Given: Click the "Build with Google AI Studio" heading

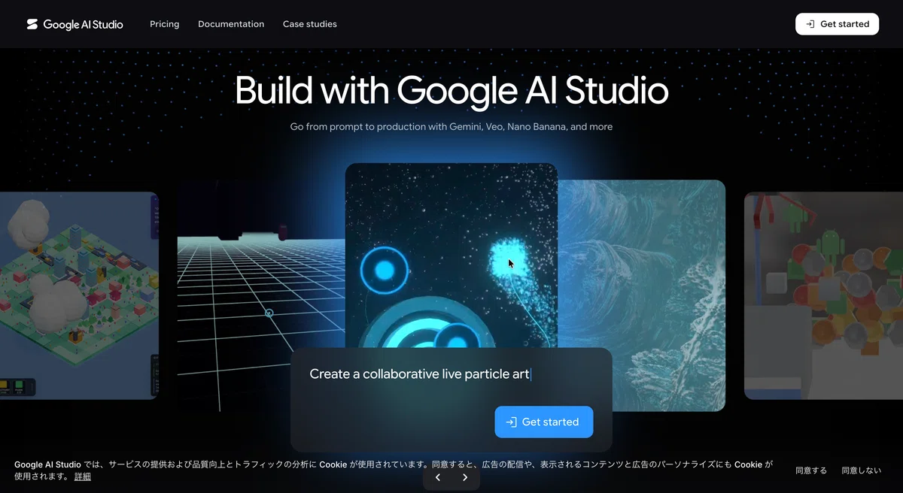Looking at the screenshot, I should (451, 91).
